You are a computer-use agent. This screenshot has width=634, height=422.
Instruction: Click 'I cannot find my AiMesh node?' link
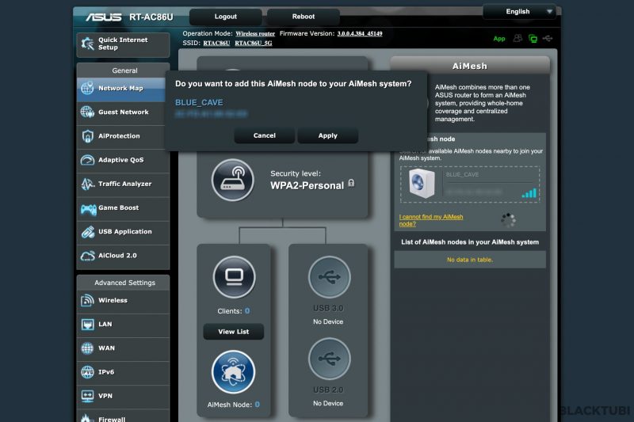431,220
